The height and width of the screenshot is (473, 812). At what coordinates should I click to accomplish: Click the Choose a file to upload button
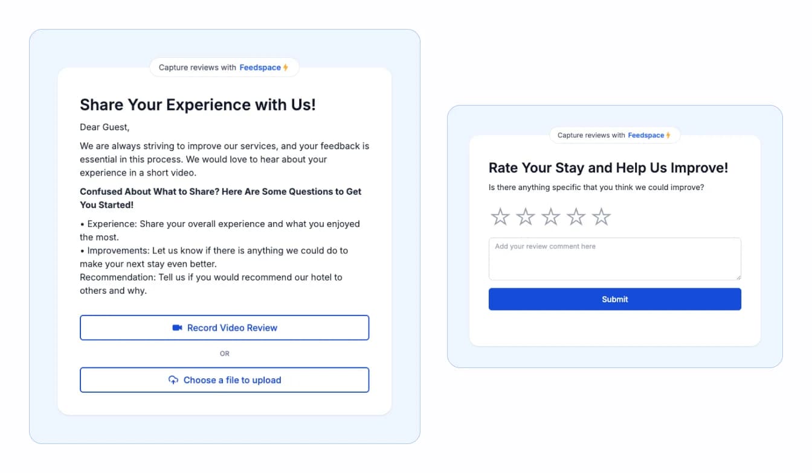[x=225, y=380]
